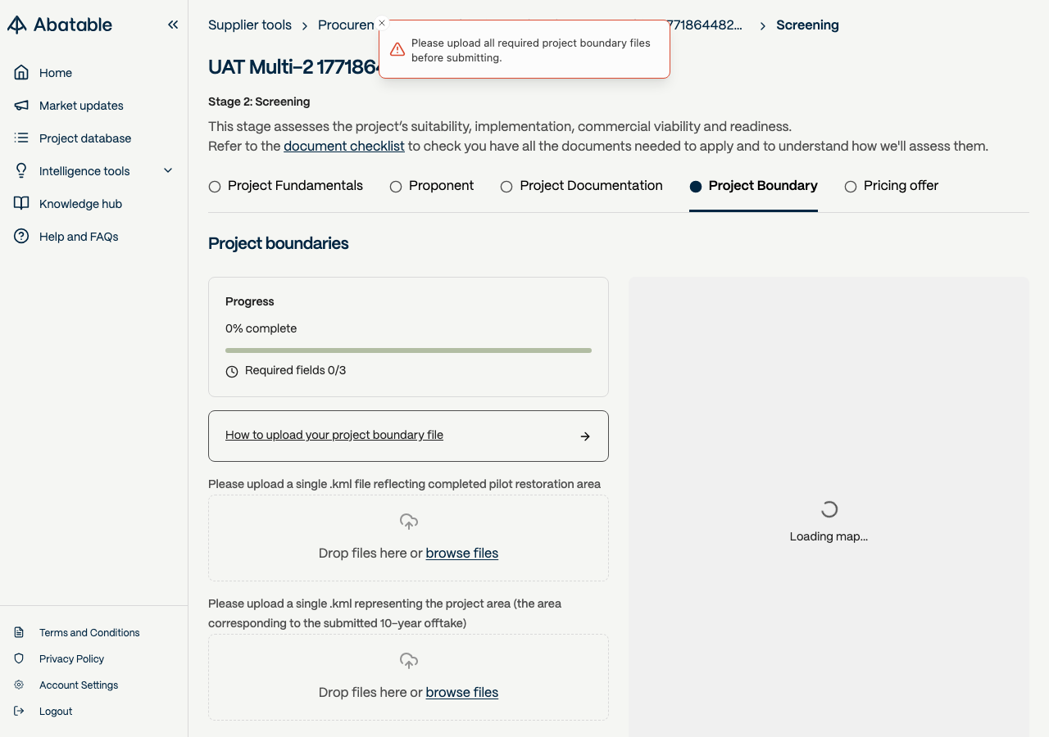Click the Logout exit icon
1049x737 pixels.
[x=20, y=711]
